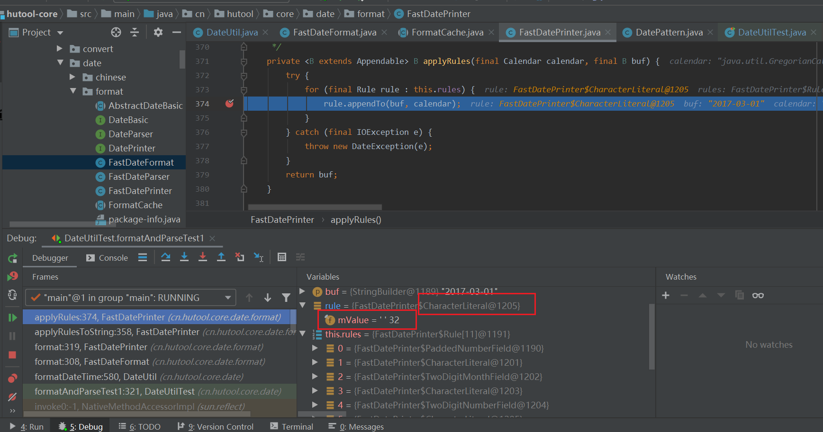Screen dimensions: 823x432
Task: Click the add new watch plus icon
Action: pyautogui.click(x=666, y=295)
